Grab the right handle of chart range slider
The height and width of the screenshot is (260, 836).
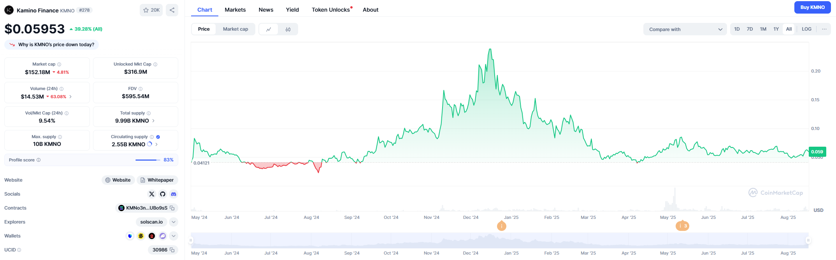point(808,240)
